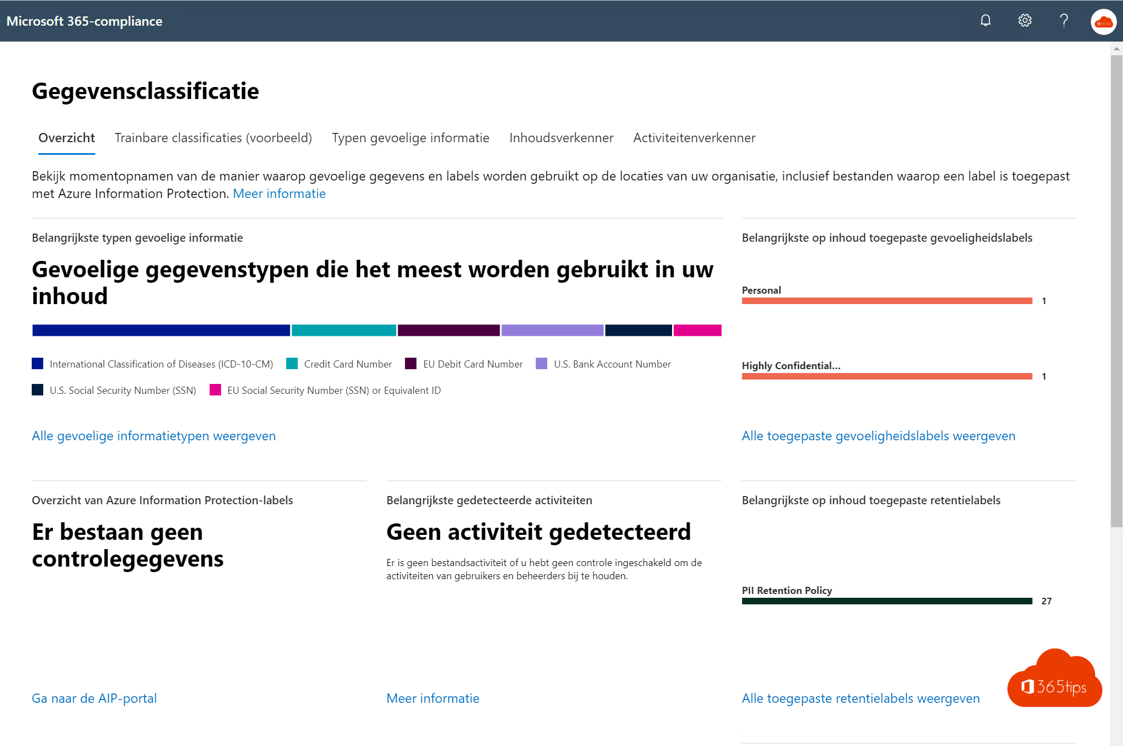Click the Personal label name text

[761, 290]
